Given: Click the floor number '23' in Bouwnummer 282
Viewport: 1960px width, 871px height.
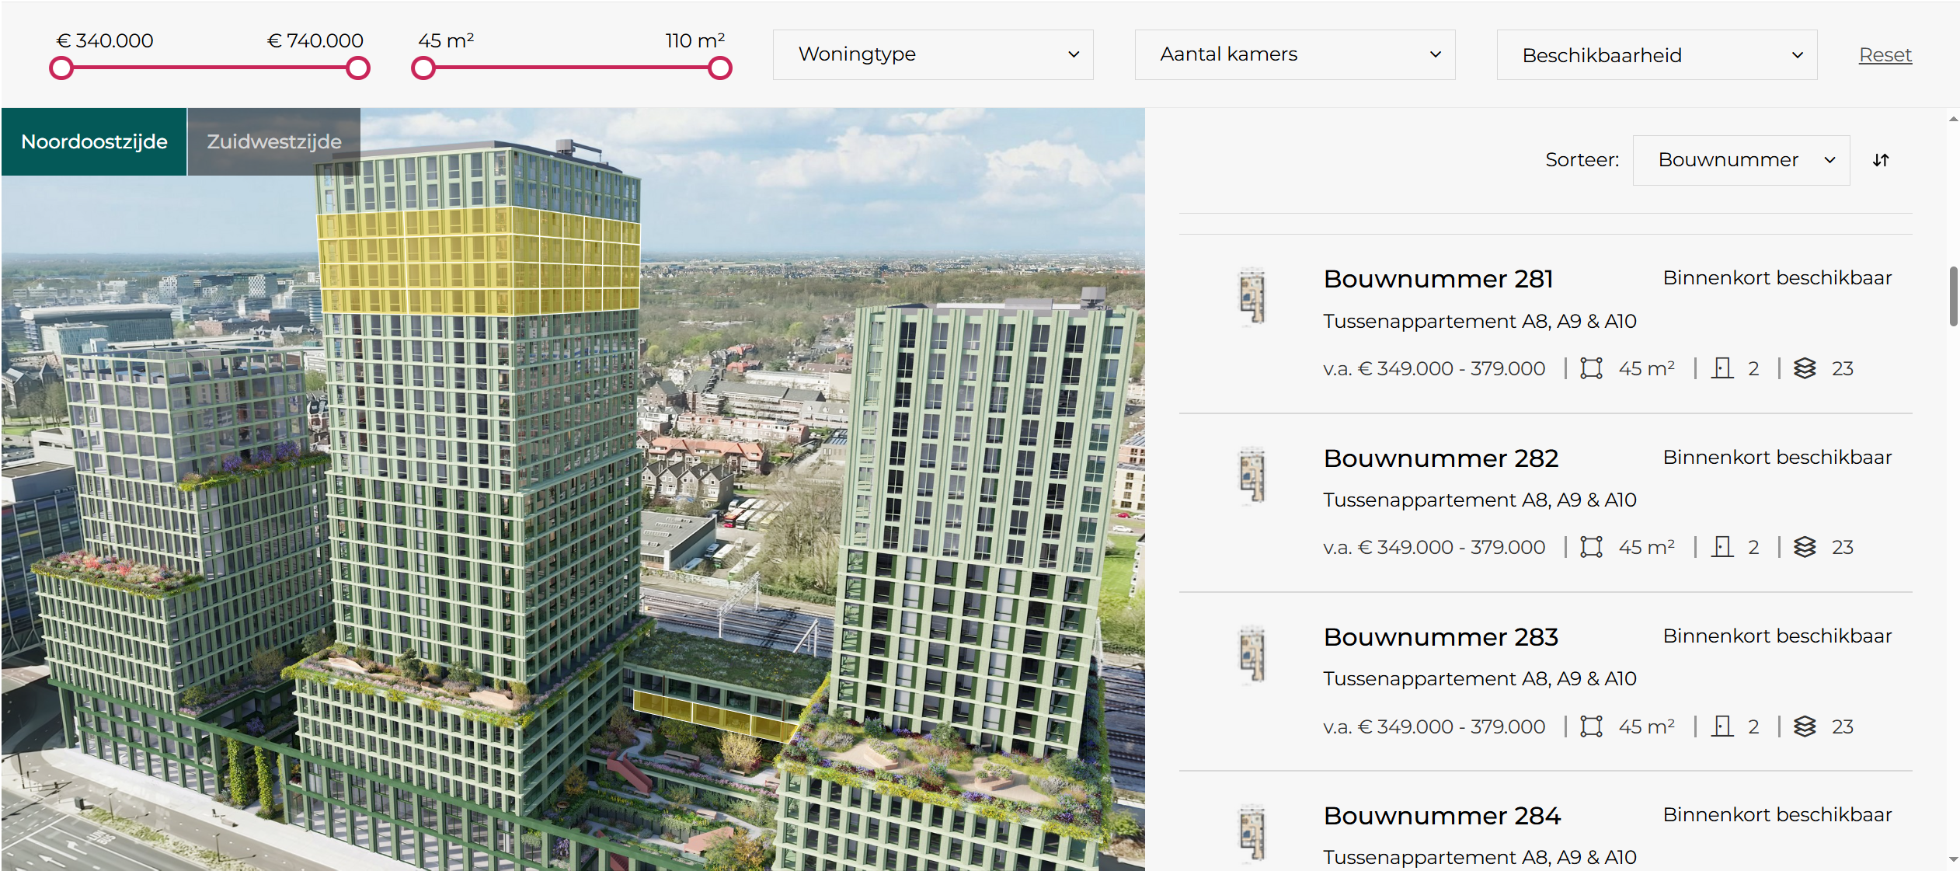Looking at the screenshot, I should 1842,547.
